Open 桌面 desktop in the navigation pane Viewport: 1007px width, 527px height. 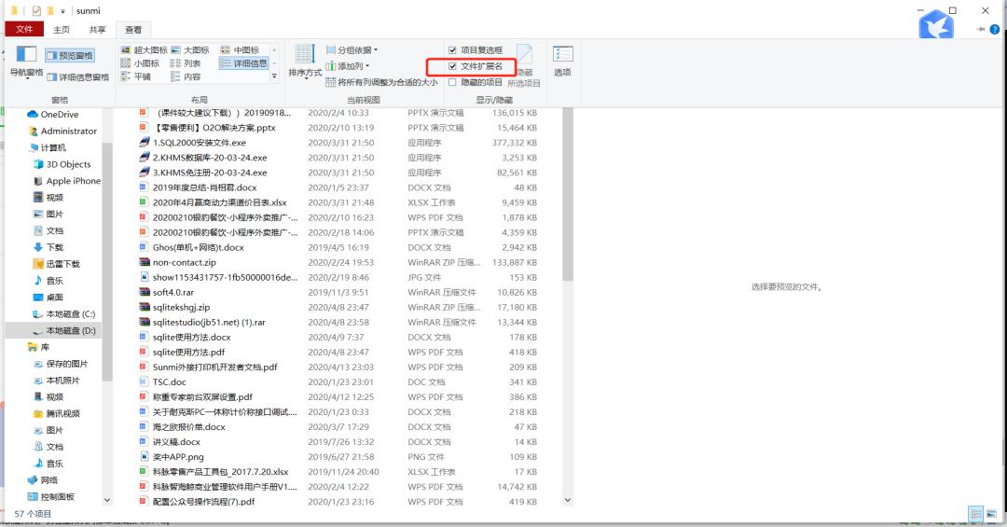(x=48, y=298)
